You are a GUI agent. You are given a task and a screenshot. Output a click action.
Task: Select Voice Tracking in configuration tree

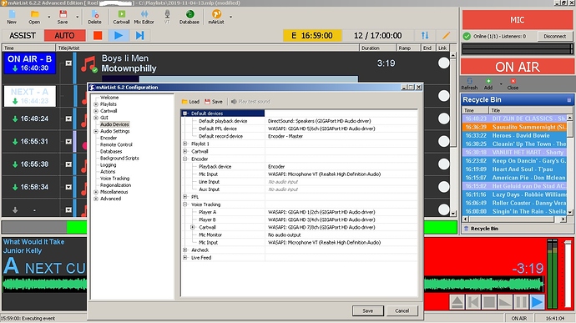point(114,179)
